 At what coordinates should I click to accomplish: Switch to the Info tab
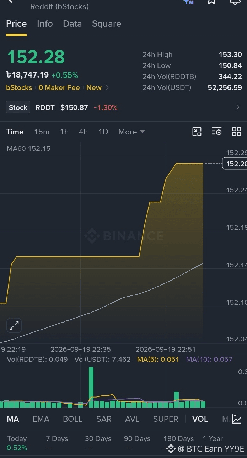(45, 24)
